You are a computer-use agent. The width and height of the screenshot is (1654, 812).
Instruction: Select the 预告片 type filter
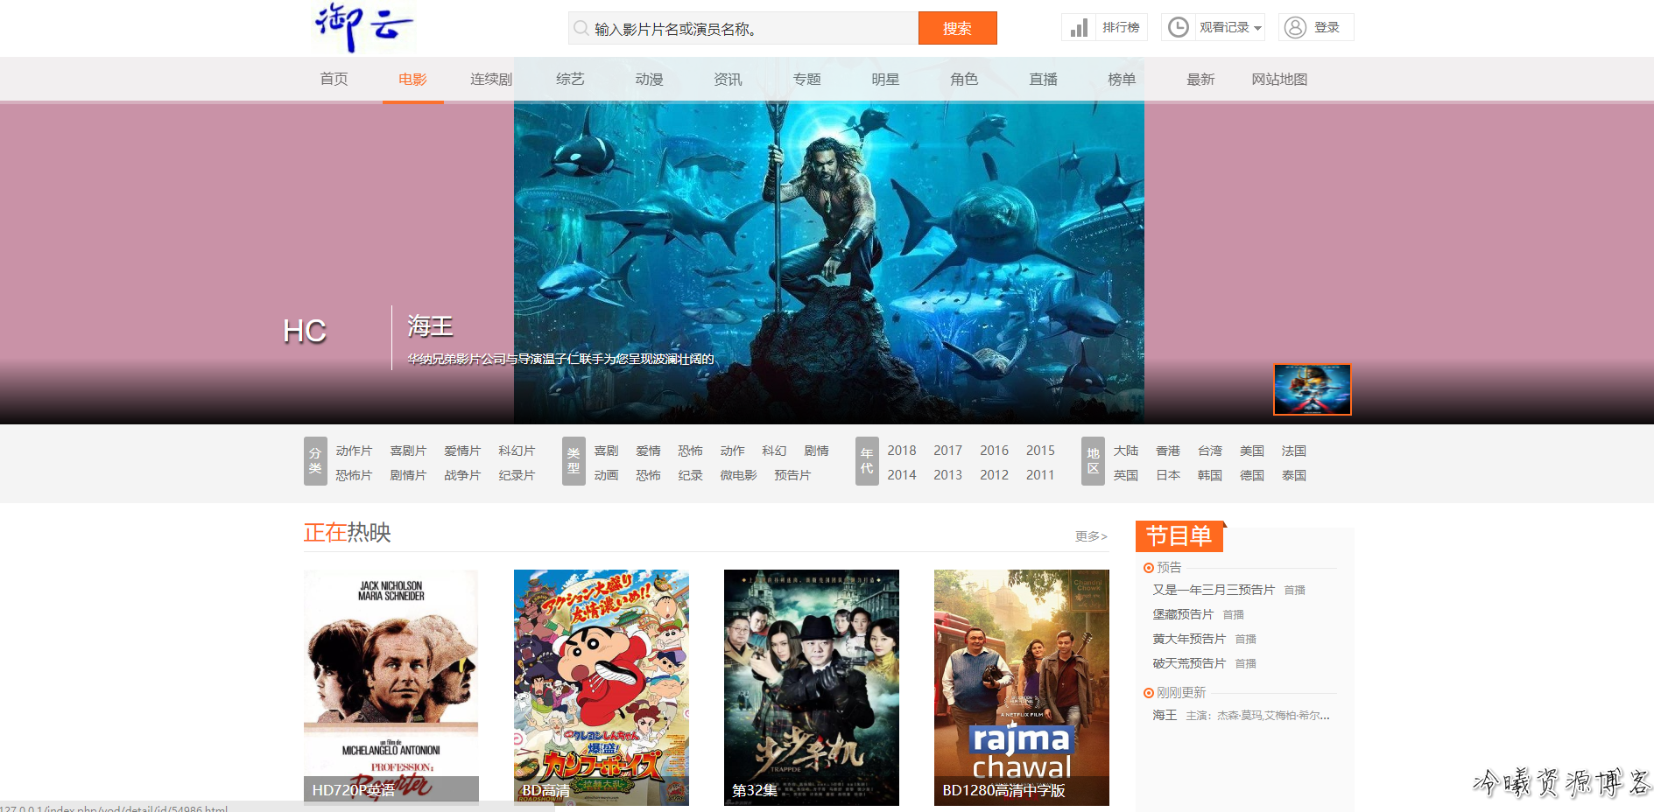(x=792, y=475)
